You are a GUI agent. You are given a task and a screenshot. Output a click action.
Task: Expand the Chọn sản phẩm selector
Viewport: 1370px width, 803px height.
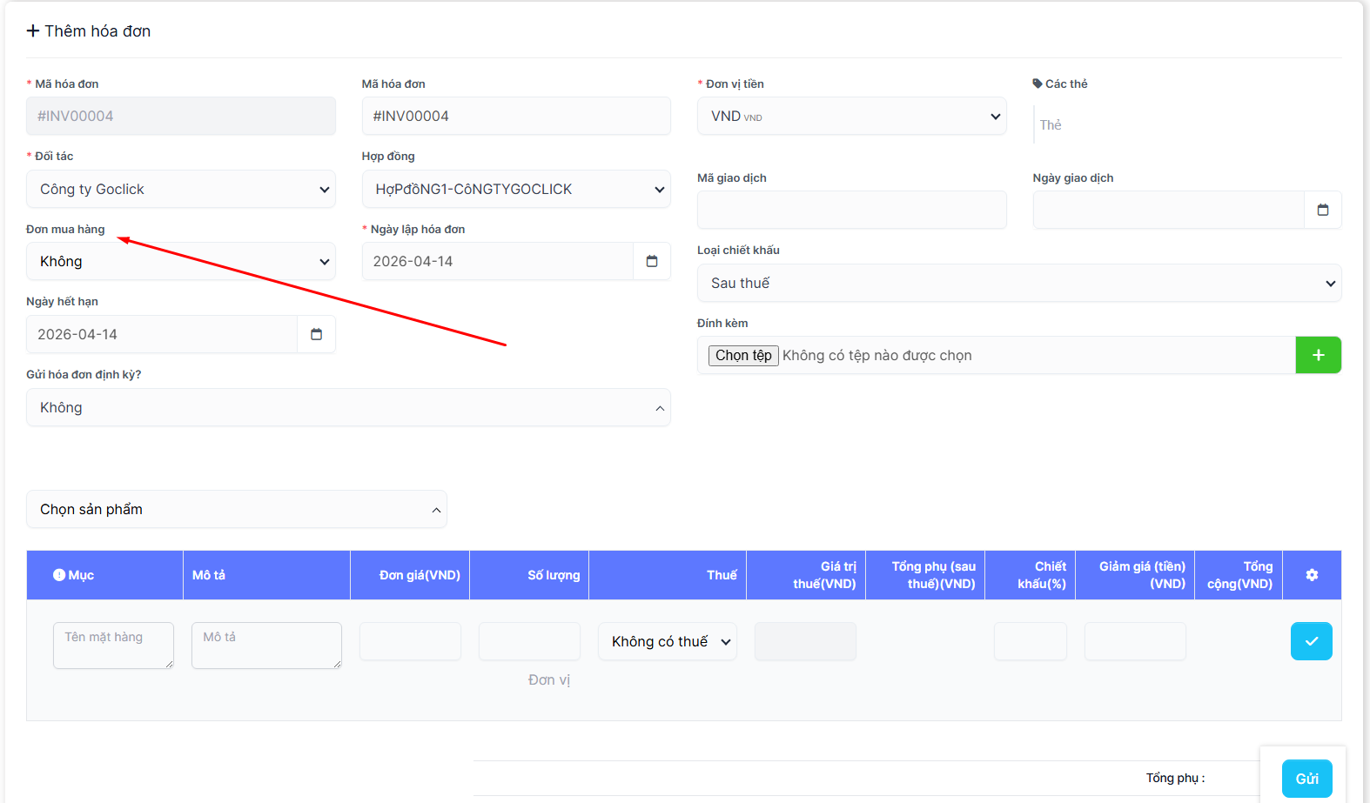pyautogui.click(x=236, y=509)
